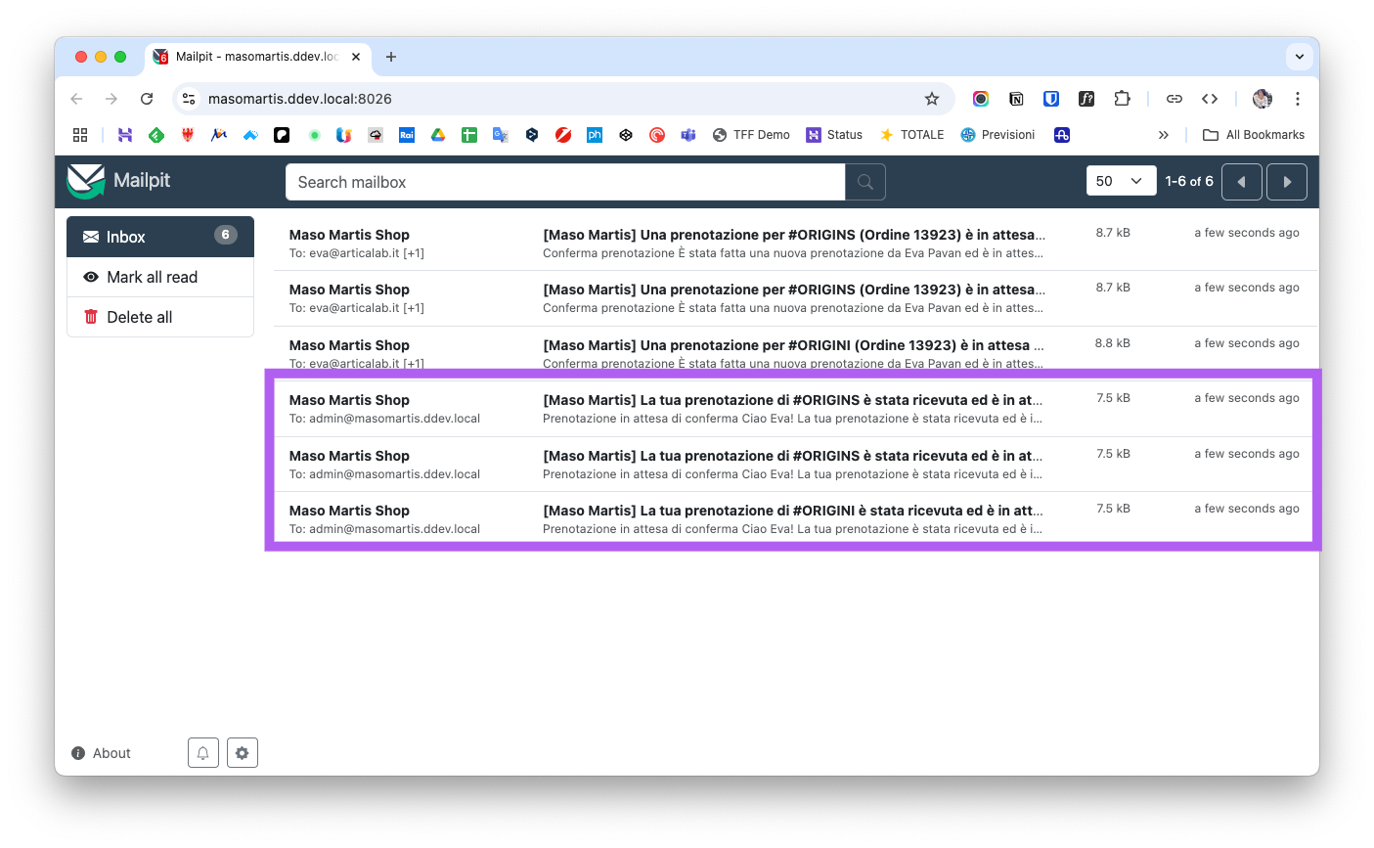Open a new browser tab
Screen dimensions: 1374x848
[391, 57]
